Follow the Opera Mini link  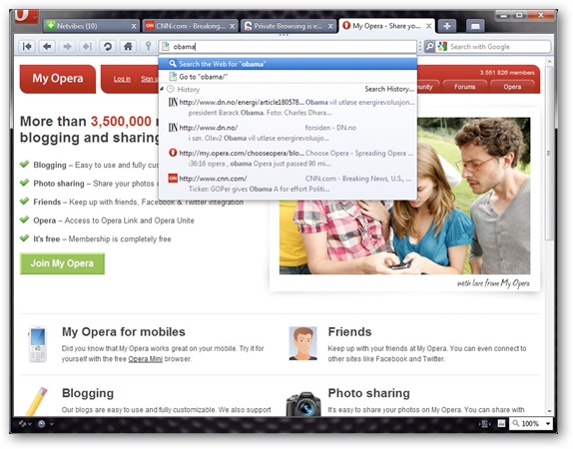coord(145,359)
